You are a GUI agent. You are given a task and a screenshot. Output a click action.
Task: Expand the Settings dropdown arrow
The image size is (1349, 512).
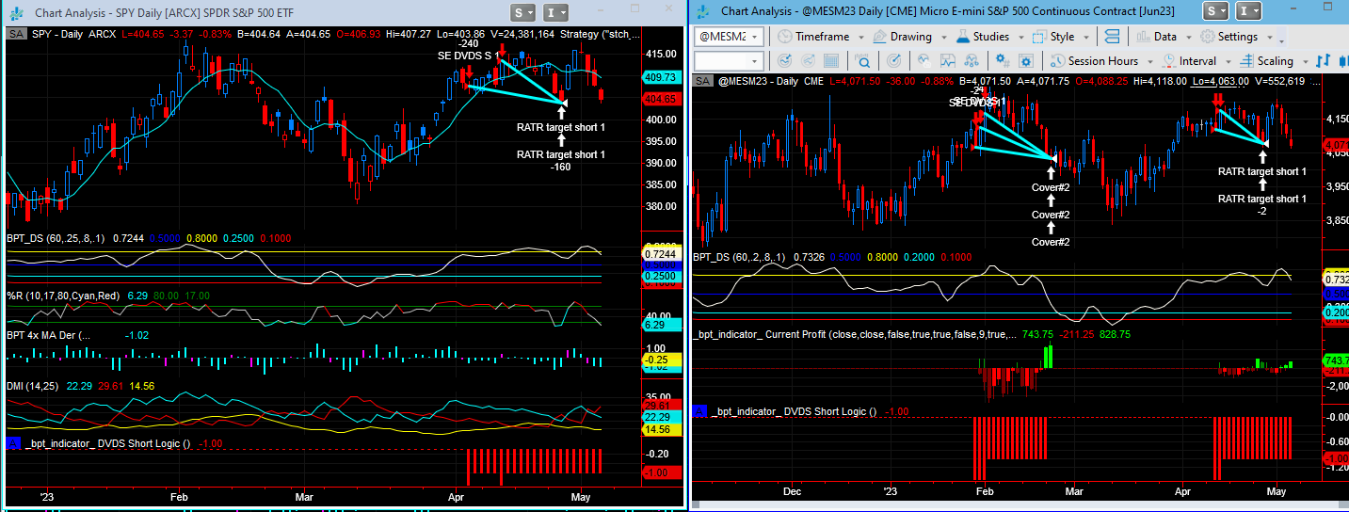pyautogui.click(x=1270, y=38)
